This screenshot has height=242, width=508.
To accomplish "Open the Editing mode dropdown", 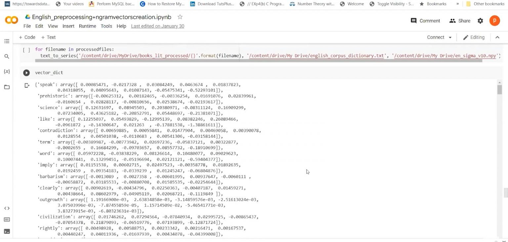I will click(x=474, y=37).
